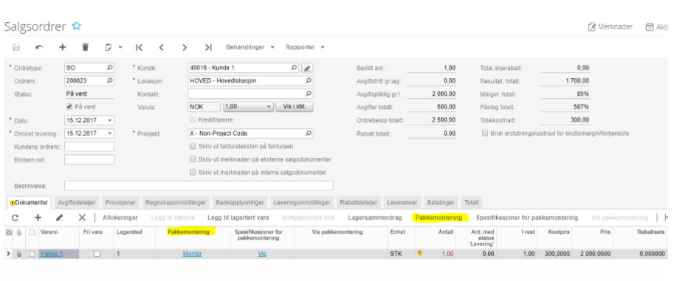Click the Vis link in Pakke 1 row
The width and height of the screenshot is (691, 281).
coord(262,254)
